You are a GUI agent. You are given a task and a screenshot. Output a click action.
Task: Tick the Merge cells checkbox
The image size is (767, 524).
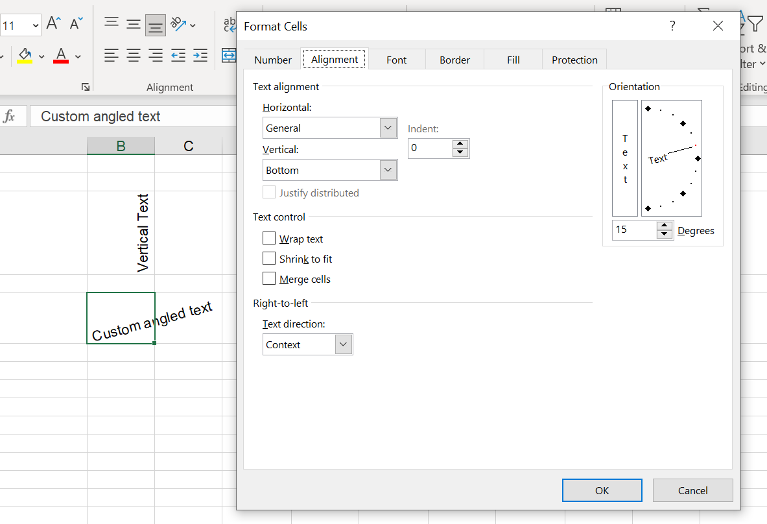(269, 279)
